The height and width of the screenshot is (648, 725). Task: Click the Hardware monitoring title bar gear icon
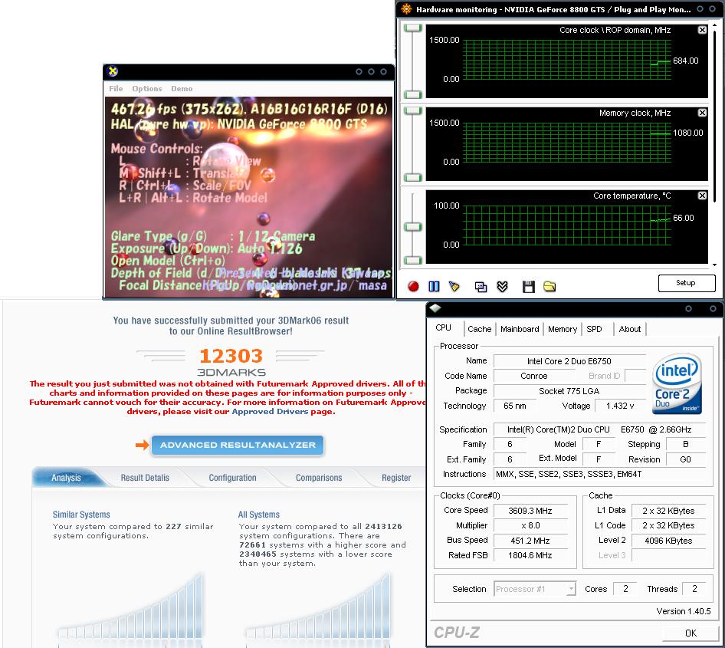(x=406, y=8)
